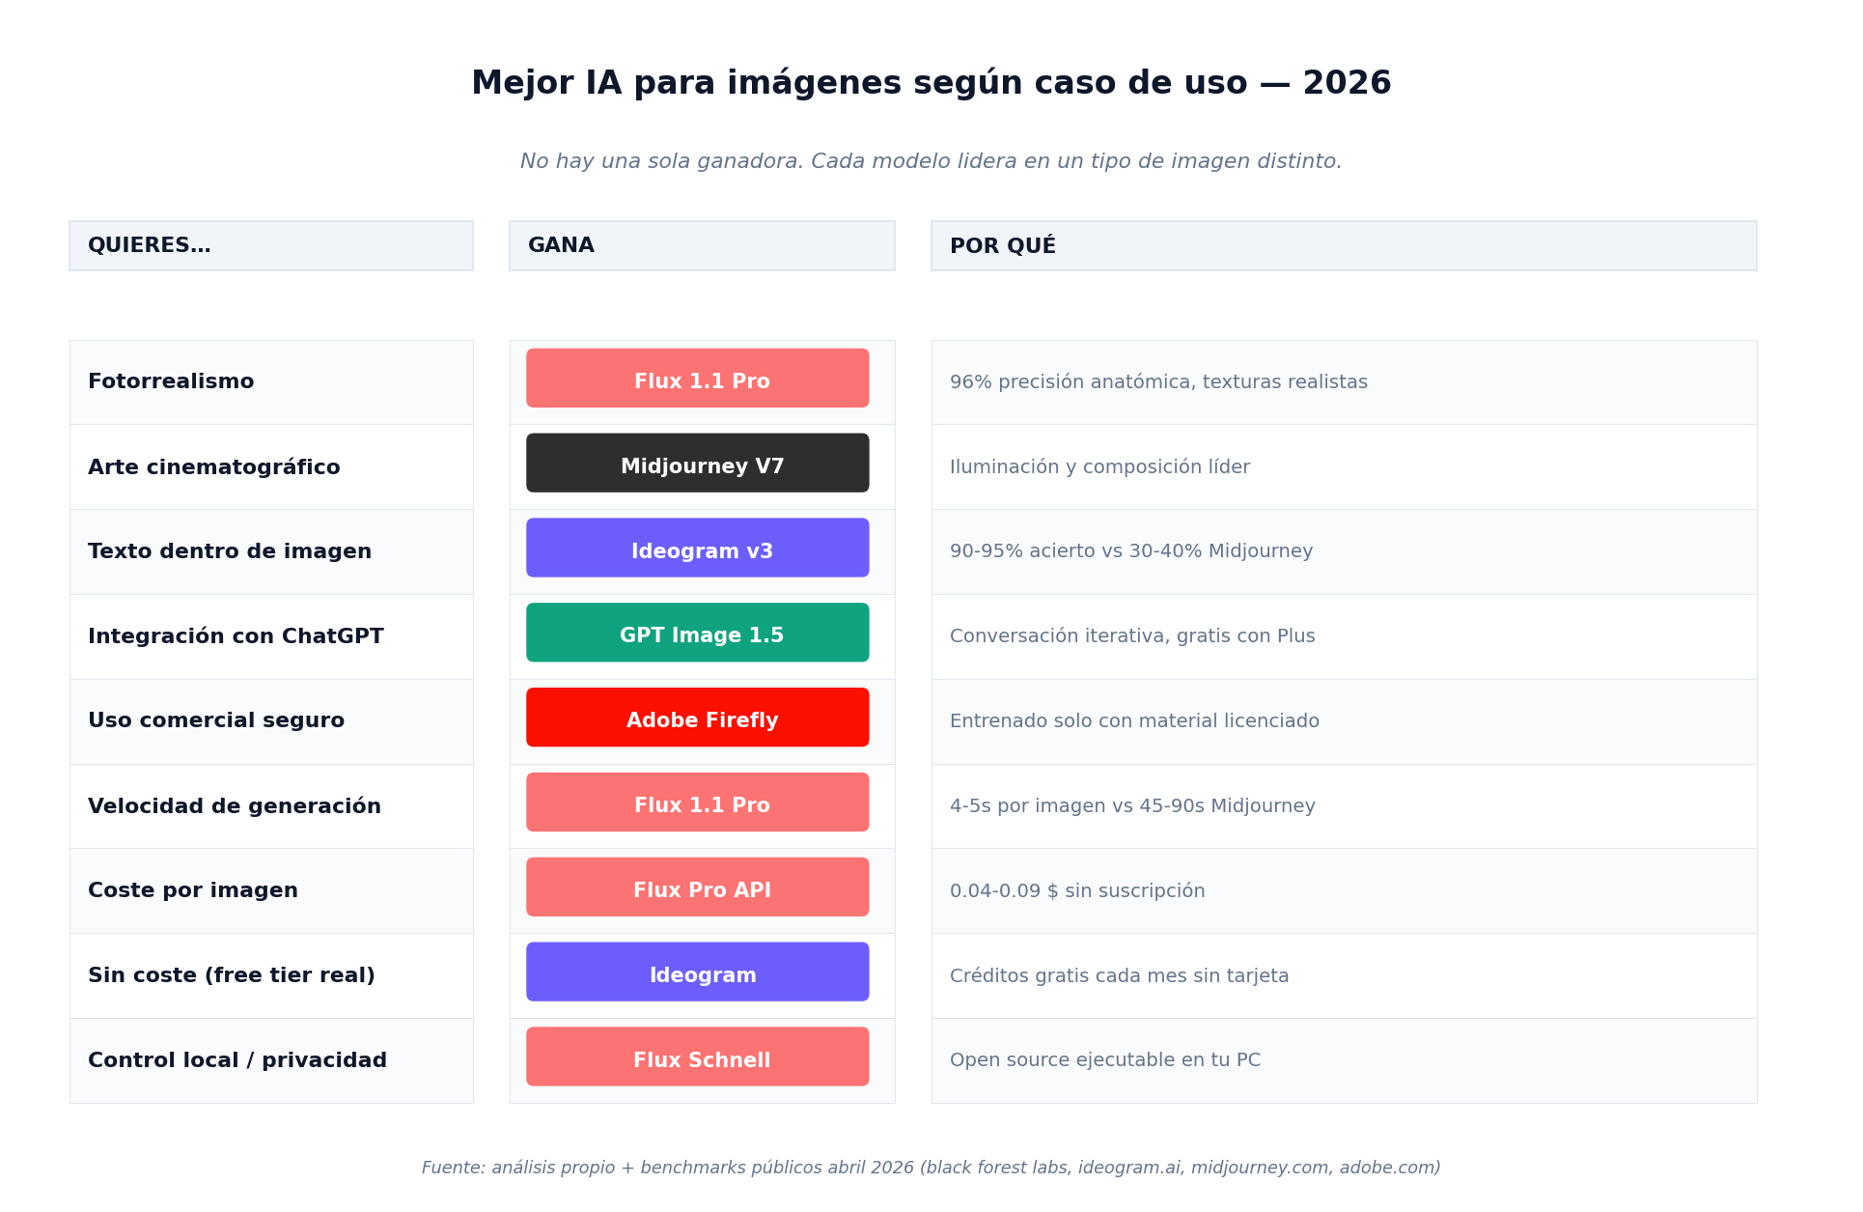This screenshot has height=1212, width=1863.
Task: Click the 'Sin coste (free tier real)' label
Action: pyautogui.click(x=232, y=975)
